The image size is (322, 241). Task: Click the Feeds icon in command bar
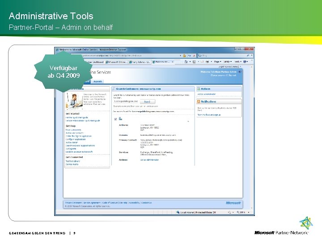click(194, 62)
